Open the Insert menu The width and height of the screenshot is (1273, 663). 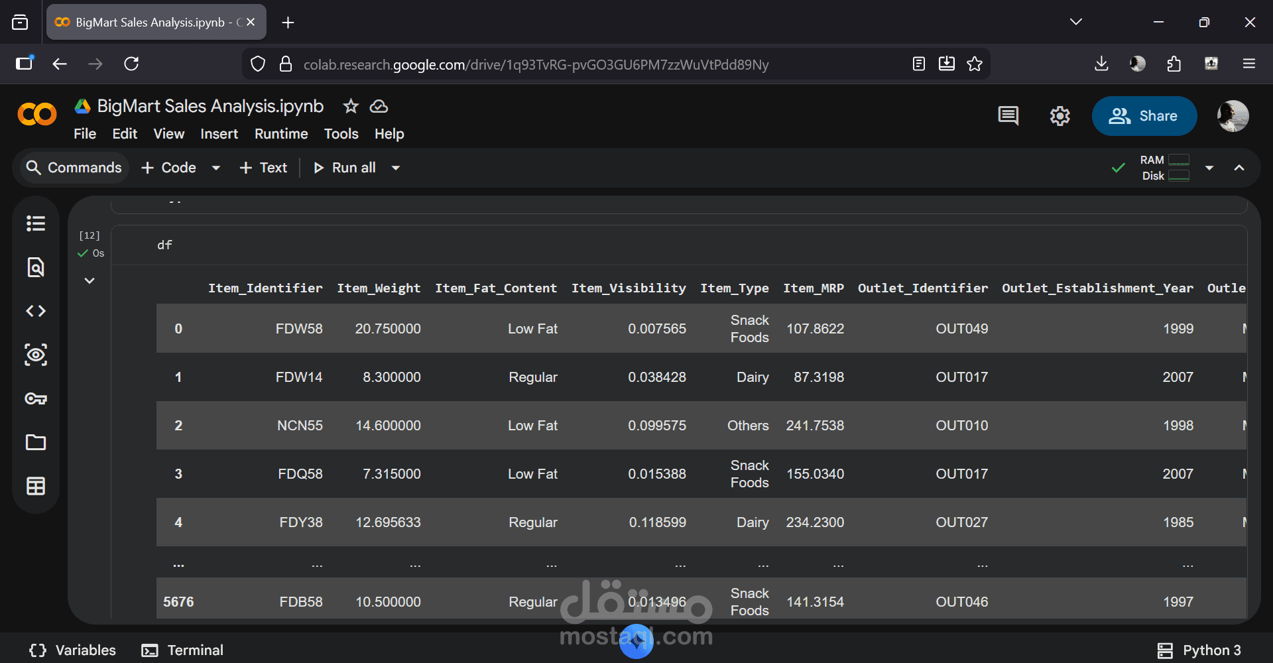pos(219,134)
